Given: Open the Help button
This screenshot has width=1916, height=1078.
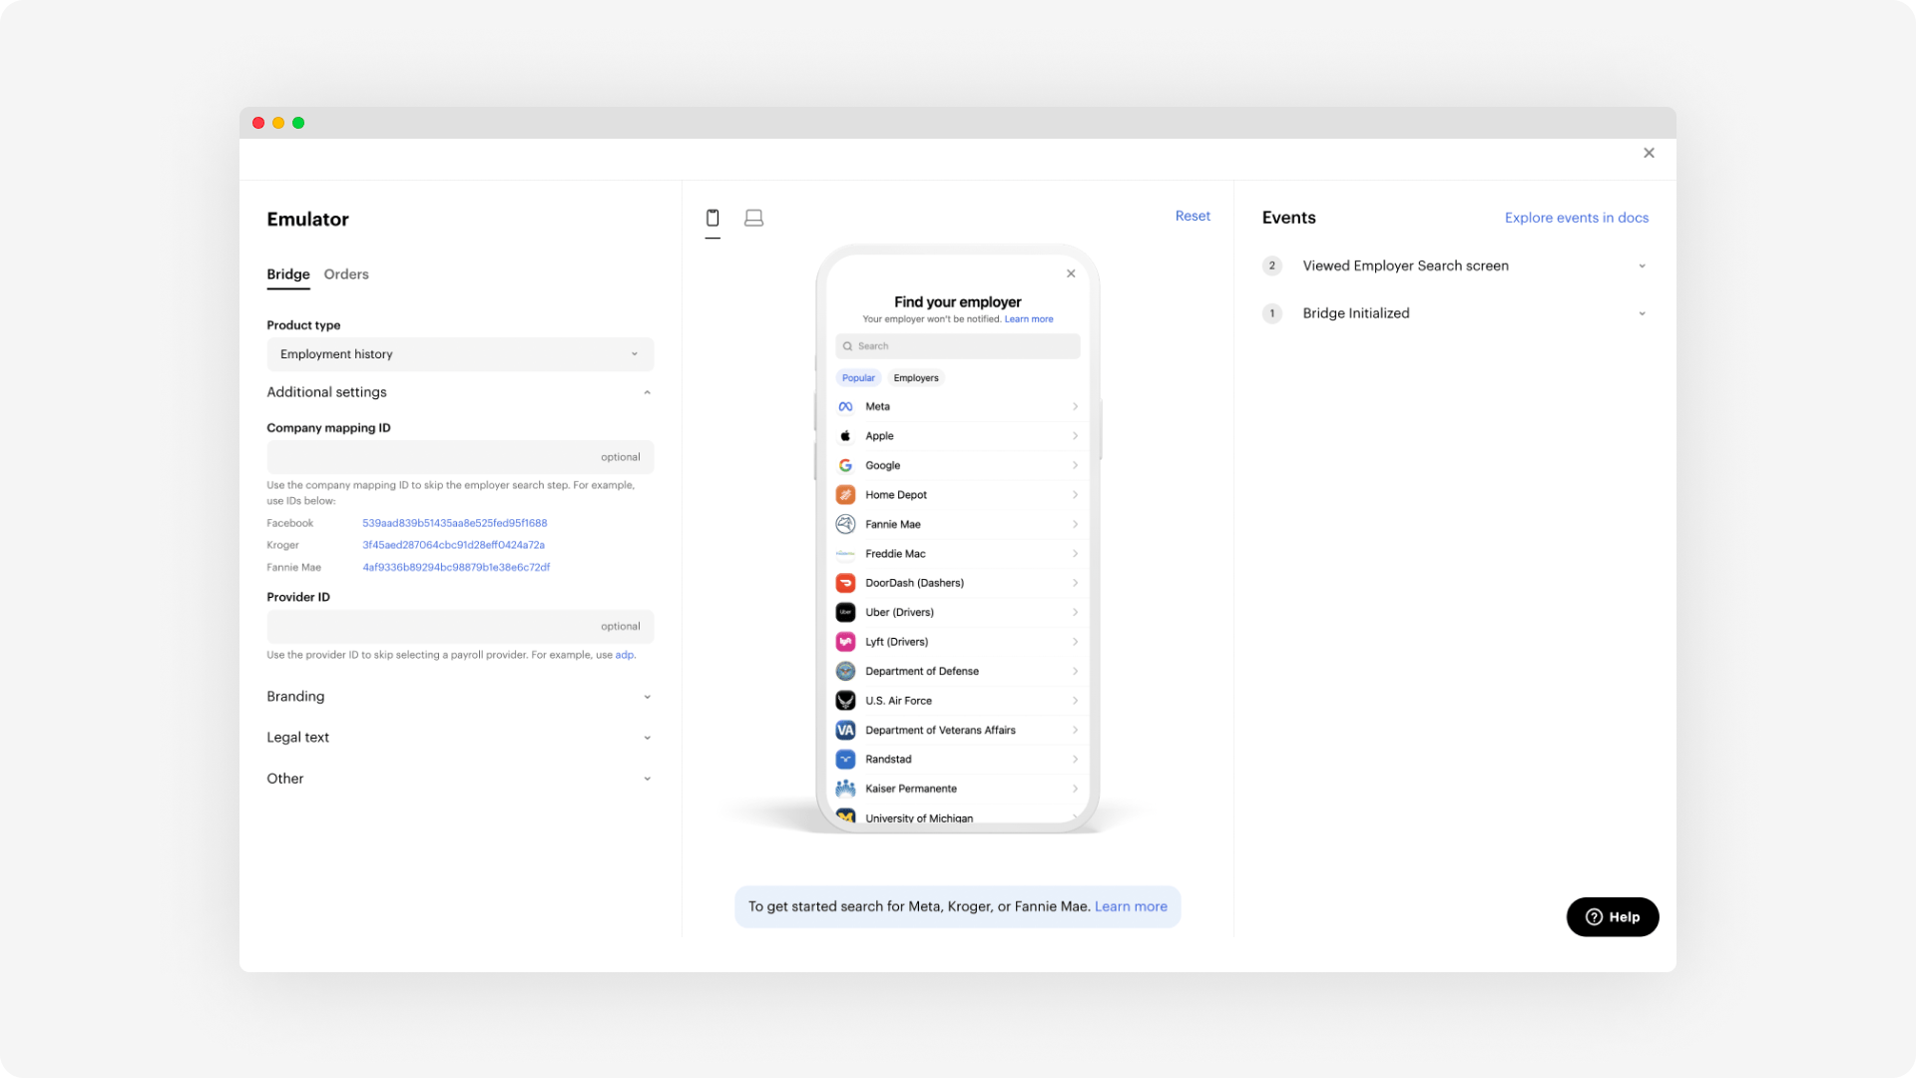Looking at the screenshot, I should pyautogui.click(x=1612, y=916).
